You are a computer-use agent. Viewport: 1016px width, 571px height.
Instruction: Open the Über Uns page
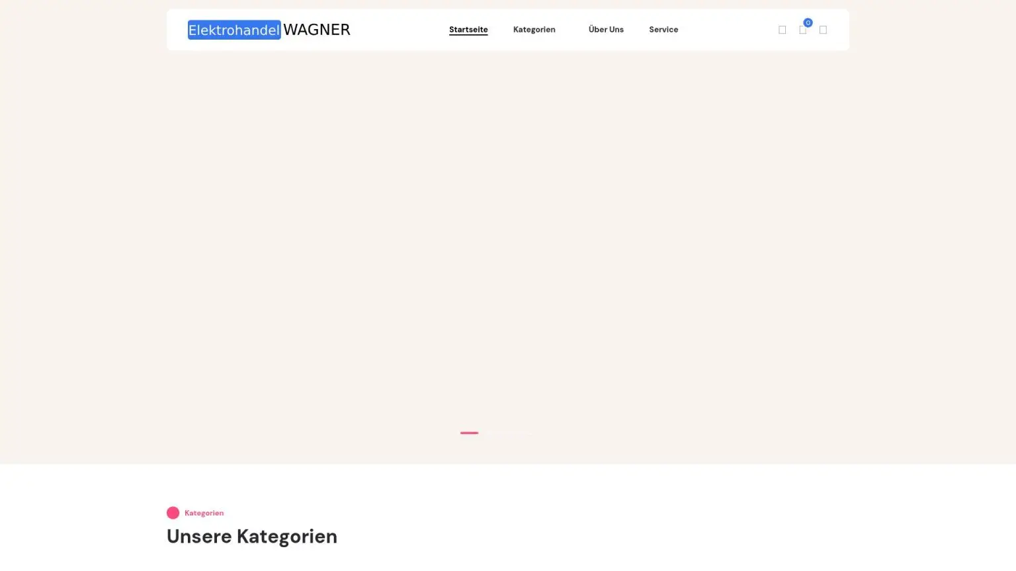click(x=605, y=30)
